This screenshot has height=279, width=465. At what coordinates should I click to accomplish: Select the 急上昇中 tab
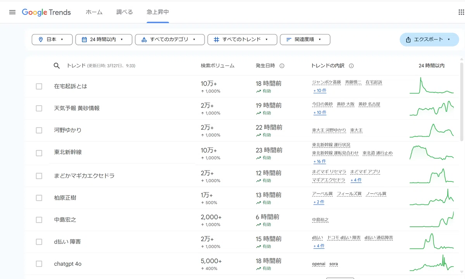point(158,12)
